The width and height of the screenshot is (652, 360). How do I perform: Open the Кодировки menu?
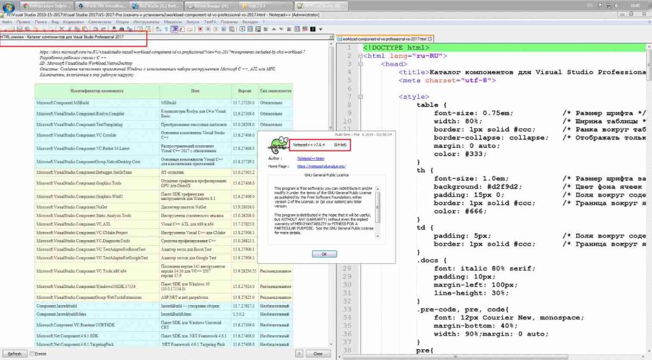74,22
